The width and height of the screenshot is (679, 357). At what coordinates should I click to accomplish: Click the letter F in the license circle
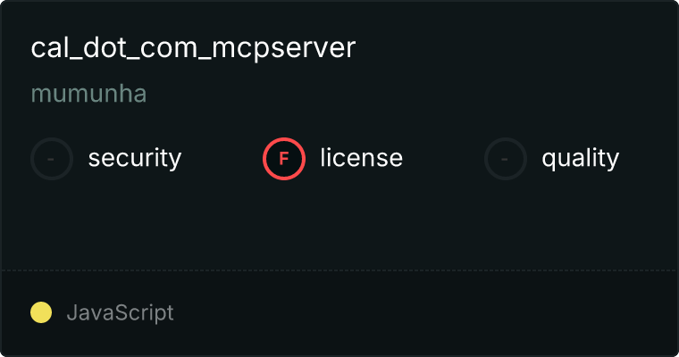tap(283, 159)
